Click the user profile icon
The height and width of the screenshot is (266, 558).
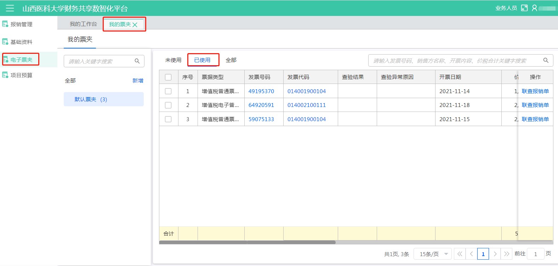[x=534, y=8]
